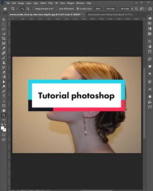Swap foreground and background colors
153x191 pixels.
coord(5,124)
